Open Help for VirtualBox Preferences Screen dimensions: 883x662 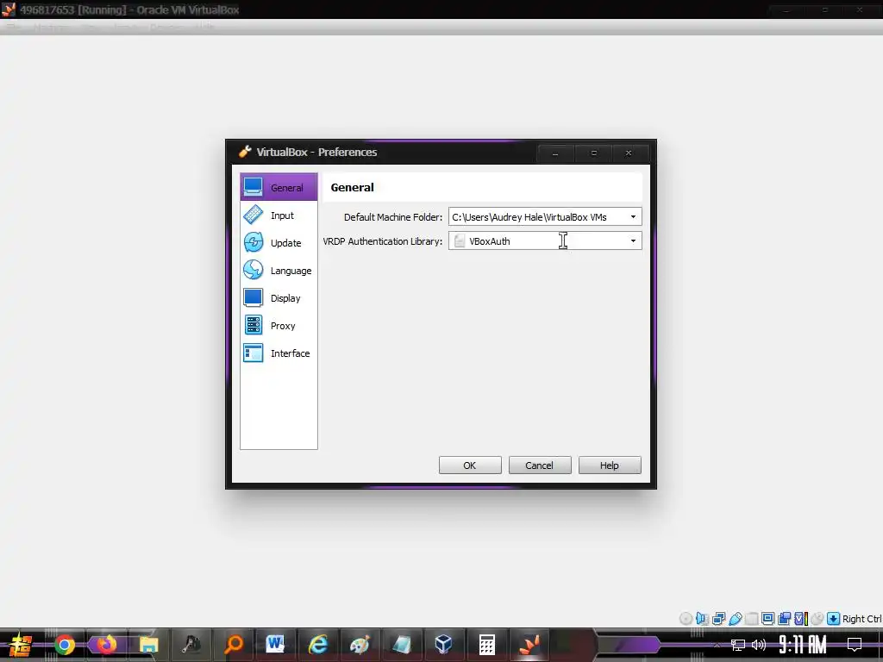click(610, 465)
